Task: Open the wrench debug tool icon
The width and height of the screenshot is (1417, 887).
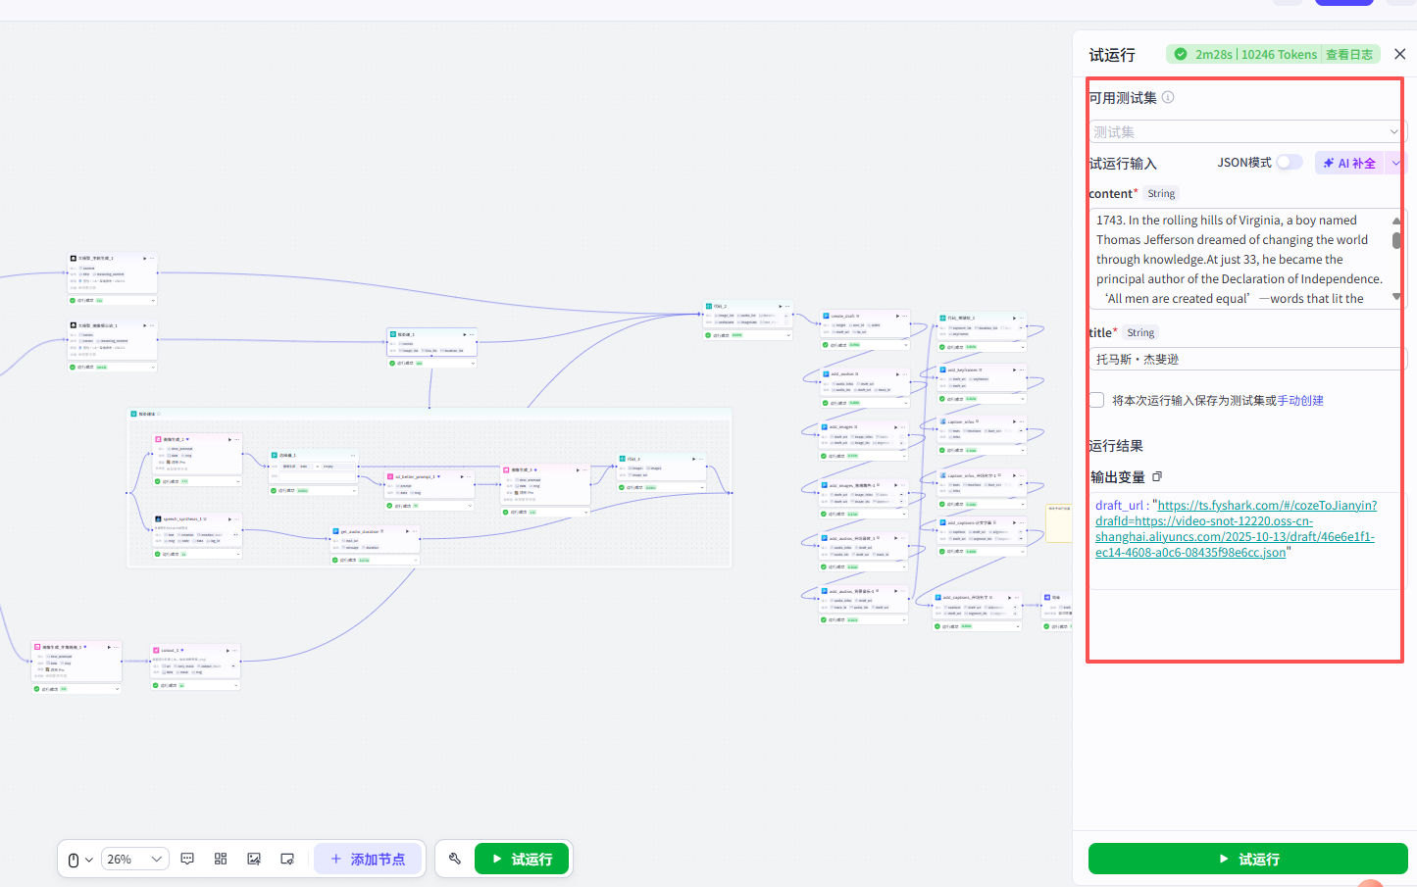Action: point(455,859)
